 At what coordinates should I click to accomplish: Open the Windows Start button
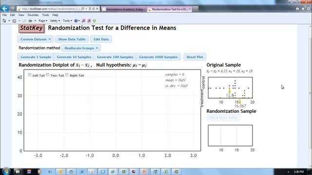[x=6, y=172]
